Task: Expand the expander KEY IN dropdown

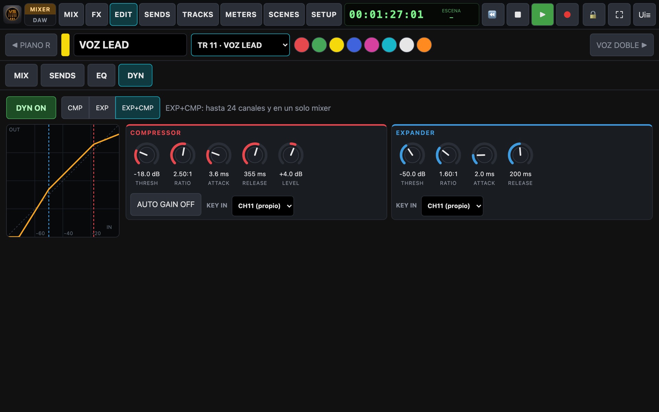Action: 452,206
